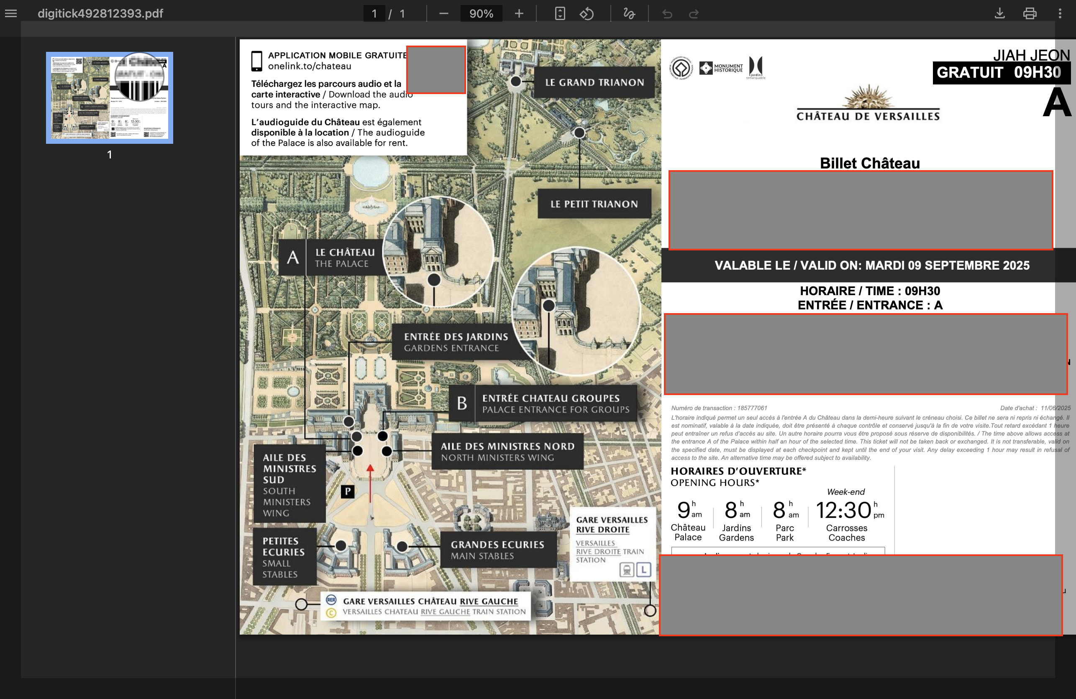The height and width of the screenshot is (699, 1076).
Task: Print the ticket document
Action: coord(1030,13)
